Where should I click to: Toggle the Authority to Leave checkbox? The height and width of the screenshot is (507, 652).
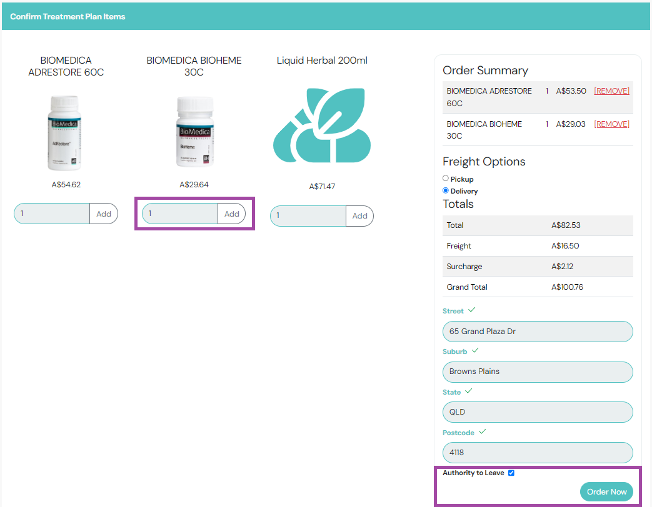511,473
